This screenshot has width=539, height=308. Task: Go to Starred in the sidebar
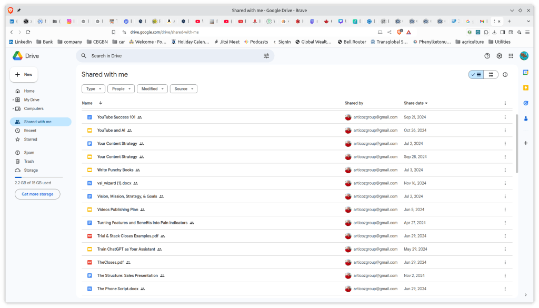[31, 140]
